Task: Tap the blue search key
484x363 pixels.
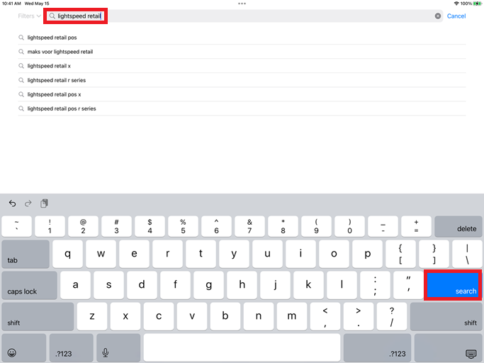Action: point(453,285)
